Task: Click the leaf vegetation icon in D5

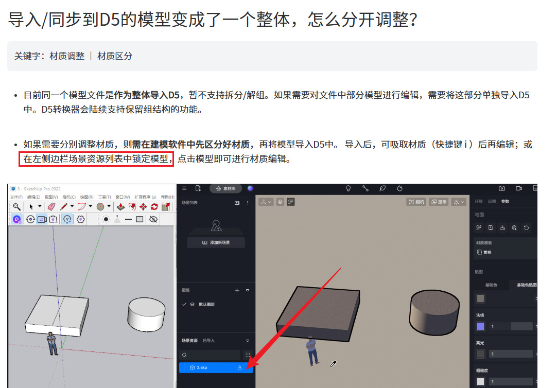Action: [382, 188]
